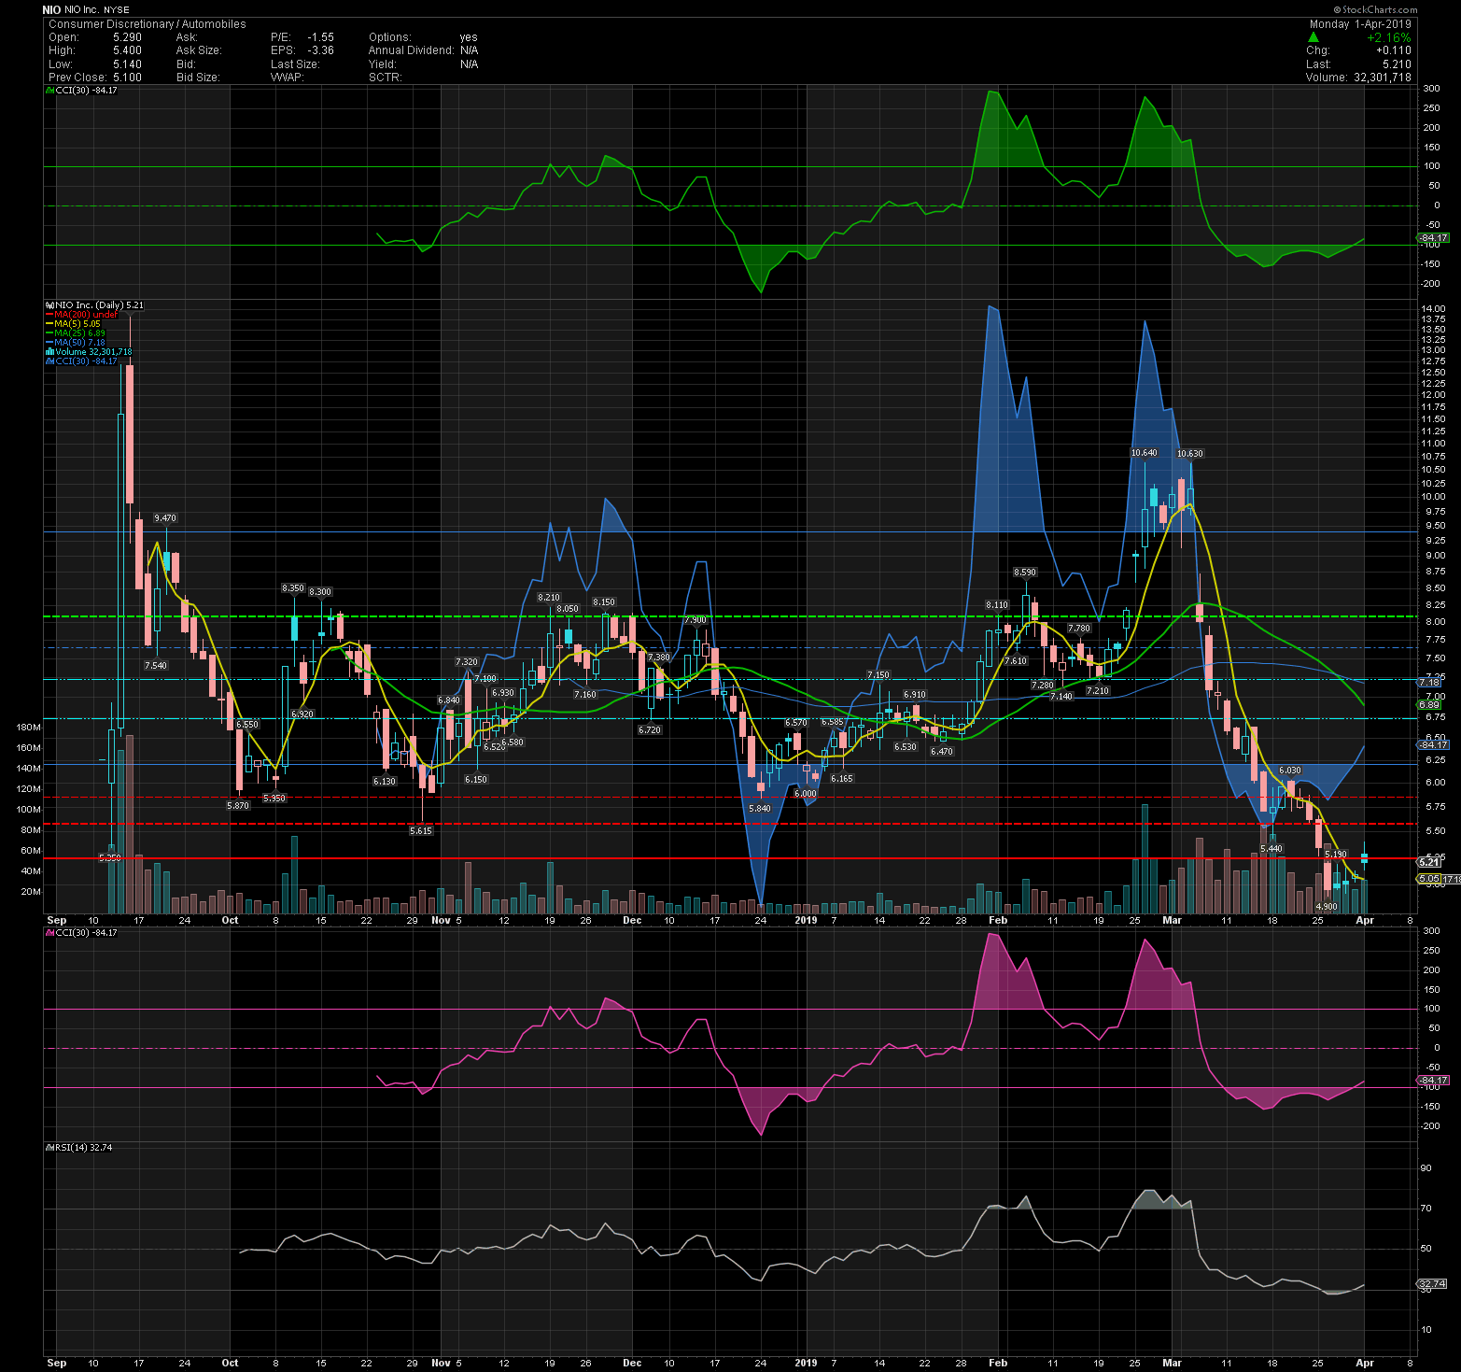Click the header Volume value 32,301,718
Screen dimensions: 1461x1372
click(x=1383, y=78)
